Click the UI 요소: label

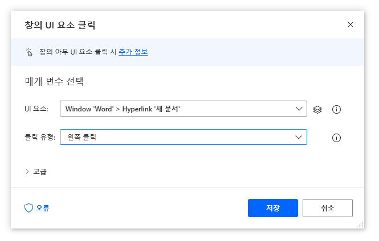point(36,109)
